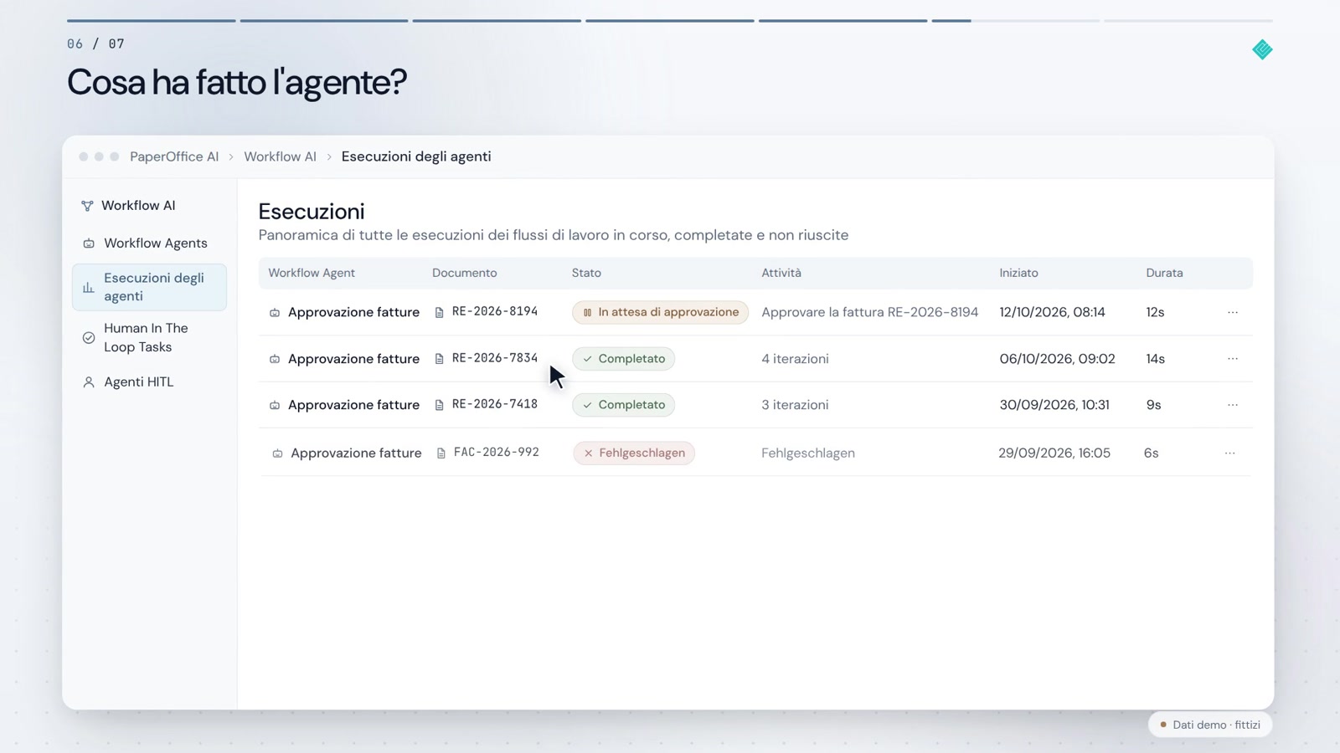This screenshot has height=753, width=1340.
Task: Click document icon beside RE-2026-7418
Action: [440, 405]
